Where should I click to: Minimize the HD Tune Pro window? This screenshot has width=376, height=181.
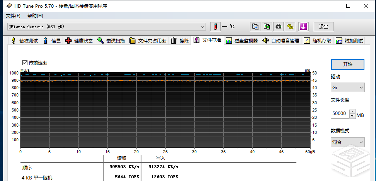331,6
